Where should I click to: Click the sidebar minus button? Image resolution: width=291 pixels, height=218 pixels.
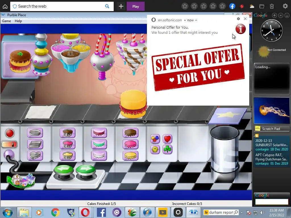click(x=287, y=16)
